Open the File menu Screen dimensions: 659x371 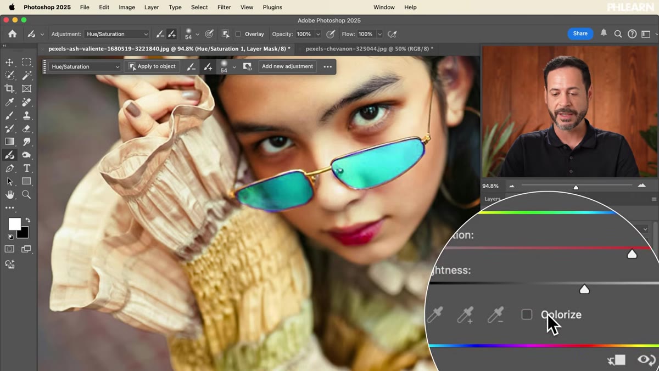85,7
